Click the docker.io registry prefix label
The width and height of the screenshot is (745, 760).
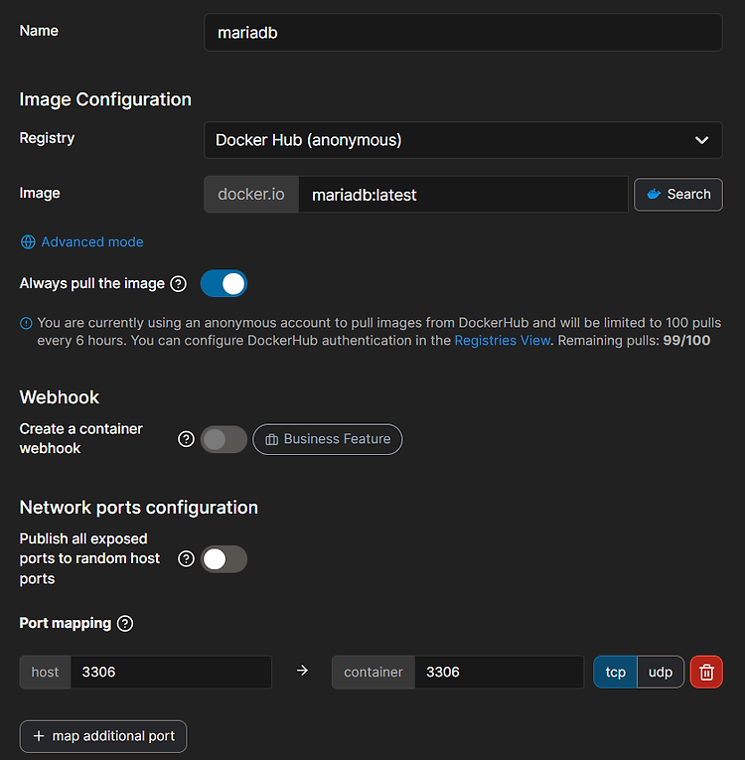251,195
